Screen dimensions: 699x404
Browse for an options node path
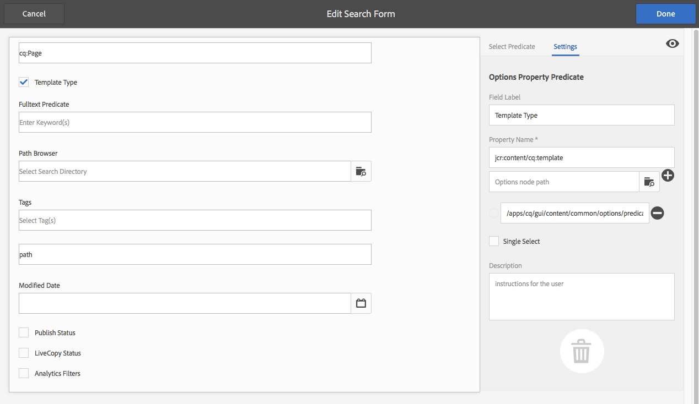point(649,182)
